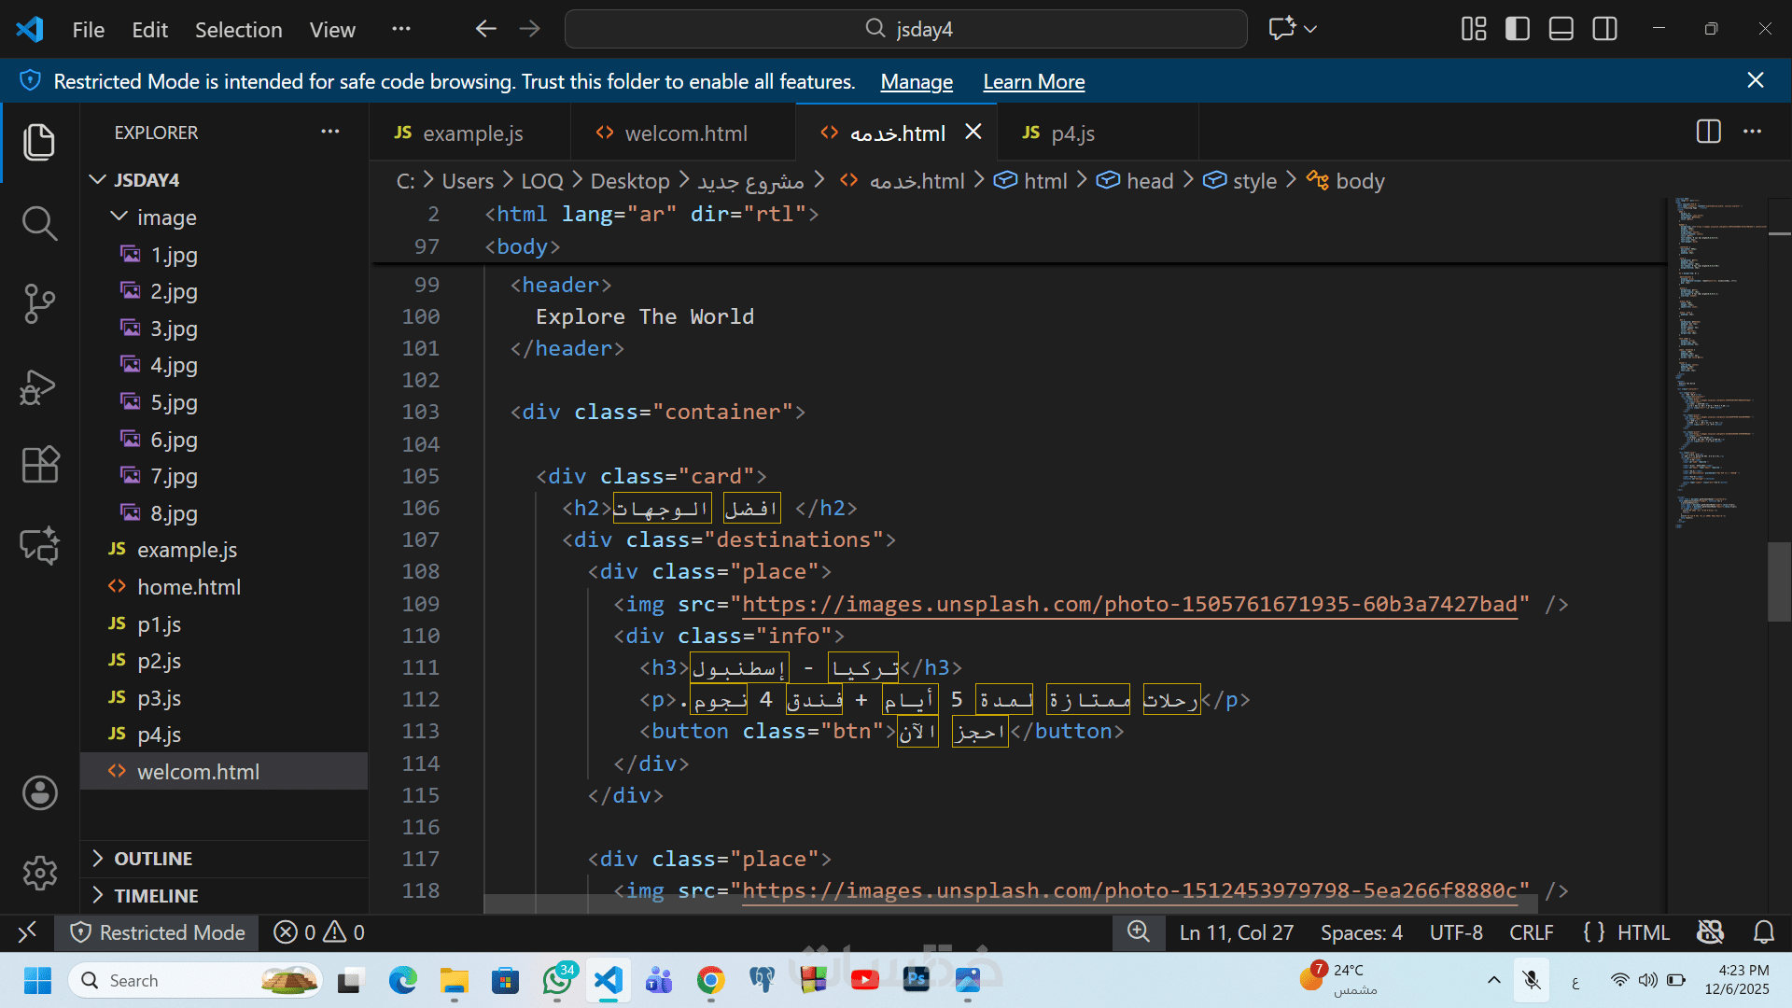Click Manage in the Restricted Mode banner
Image resolution: width=1792 pixels, height=1008 pixels.
click(916, 82)
